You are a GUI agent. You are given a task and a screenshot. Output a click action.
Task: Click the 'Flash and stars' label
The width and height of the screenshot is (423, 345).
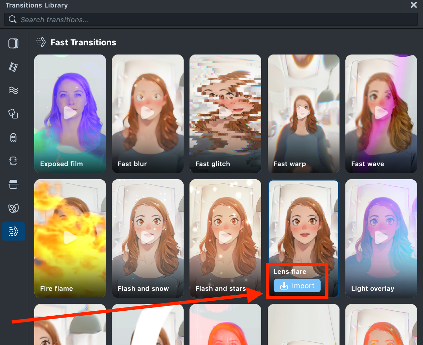pyautogui.click(x=220, y=289)
